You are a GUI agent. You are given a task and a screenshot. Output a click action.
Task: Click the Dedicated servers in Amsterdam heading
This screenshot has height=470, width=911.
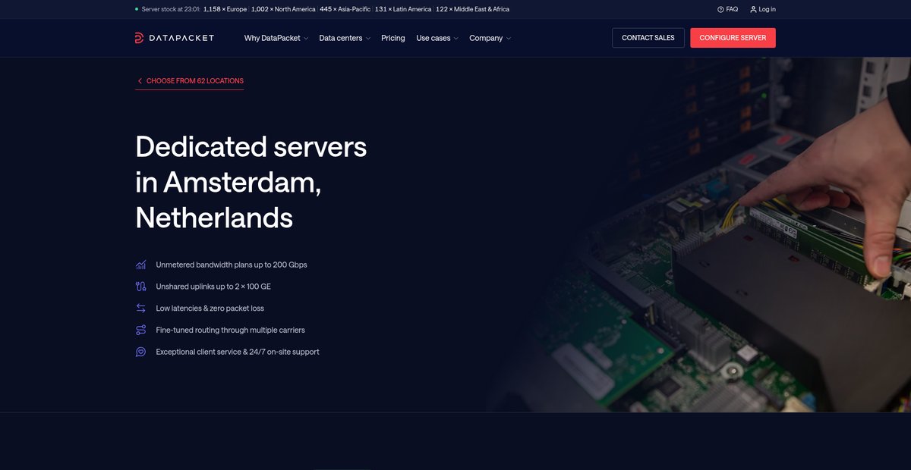[251, 182]
